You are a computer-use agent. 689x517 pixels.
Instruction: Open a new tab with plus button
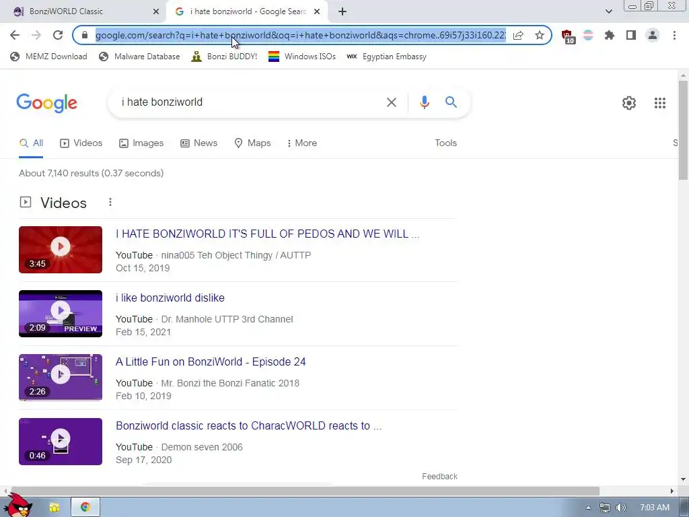pos(342,11)
